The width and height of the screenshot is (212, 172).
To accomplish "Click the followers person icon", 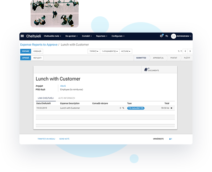I will point(170,139).
